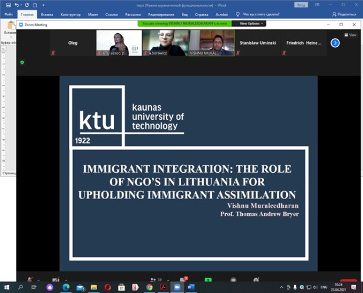Click the green encryption shield icon

(22, 62)
